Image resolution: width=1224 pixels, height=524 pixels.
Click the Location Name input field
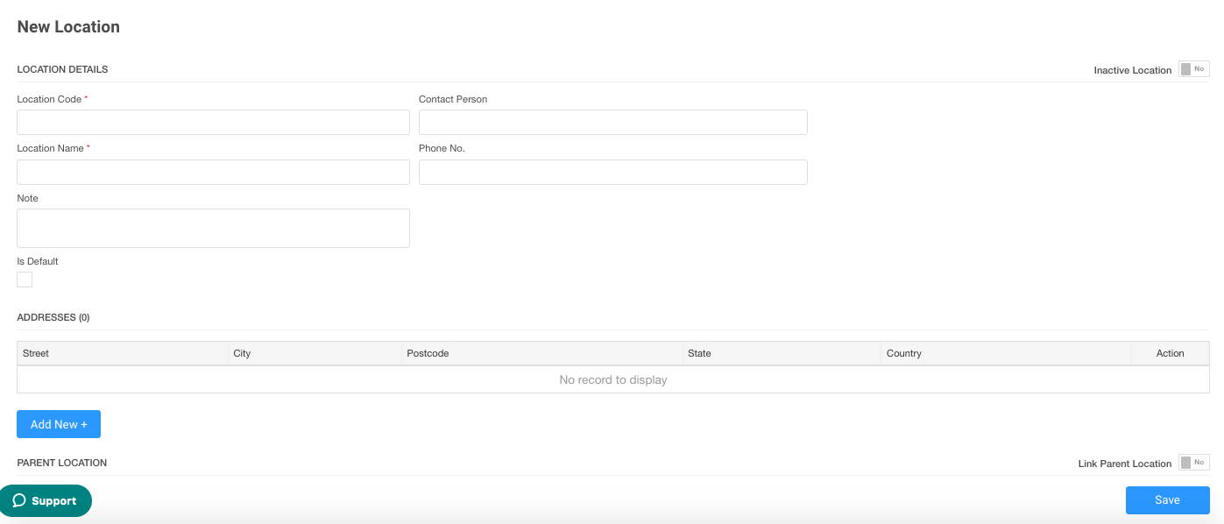pyautogui.click(x=213, y=172)
